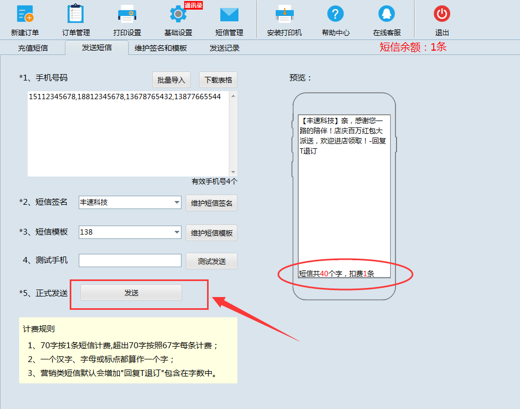Screen dimensions: 520x409
Task: Click billing rule 3 about 回复T退订
Action: (122, 373)
